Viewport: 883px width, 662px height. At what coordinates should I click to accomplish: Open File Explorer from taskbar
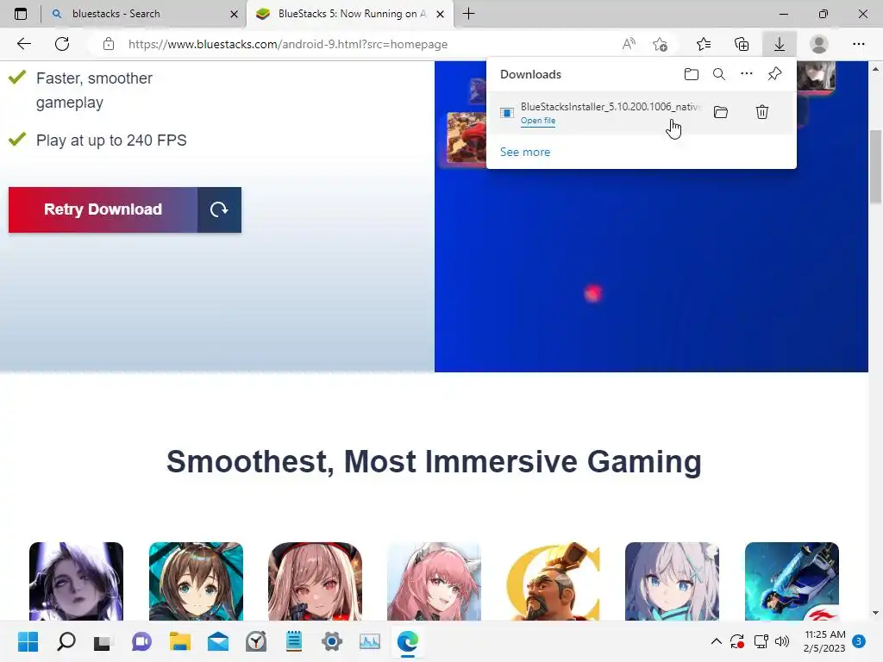[x=179, y=641]
